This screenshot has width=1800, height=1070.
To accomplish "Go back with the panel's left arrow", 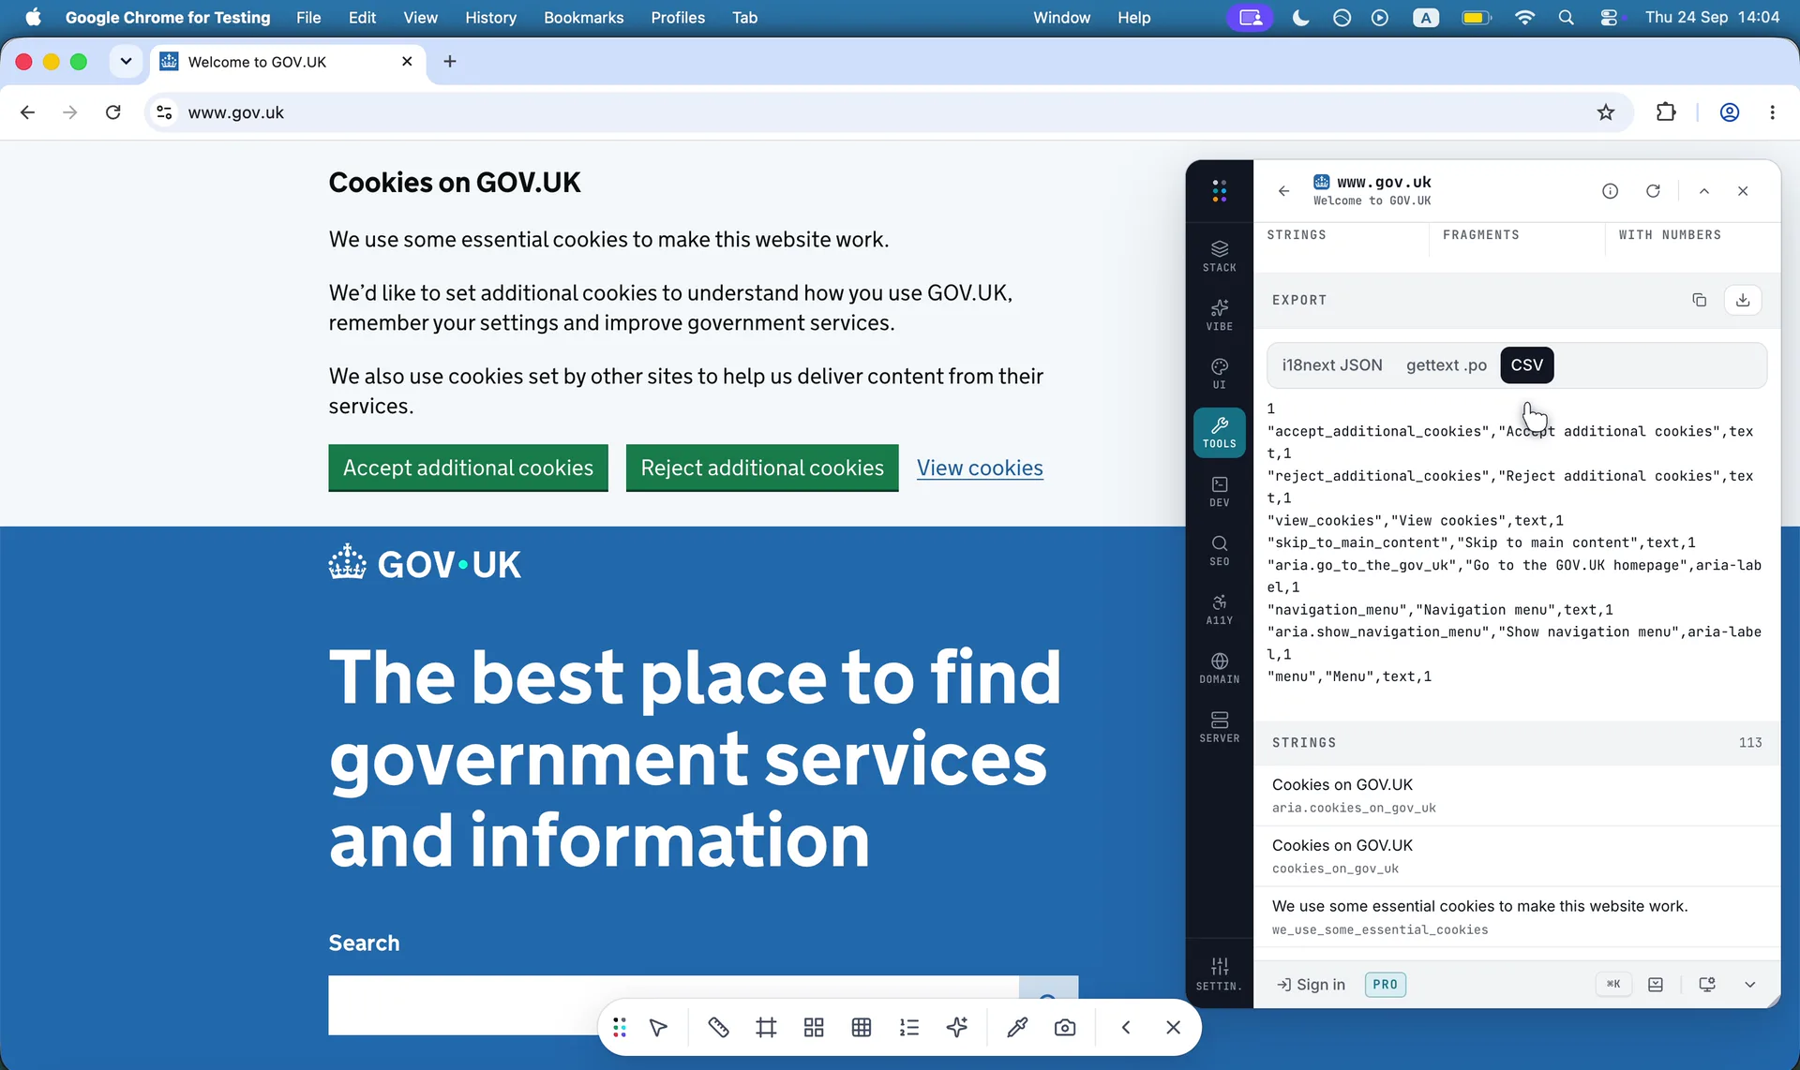I will click(x=1283, y=191).
